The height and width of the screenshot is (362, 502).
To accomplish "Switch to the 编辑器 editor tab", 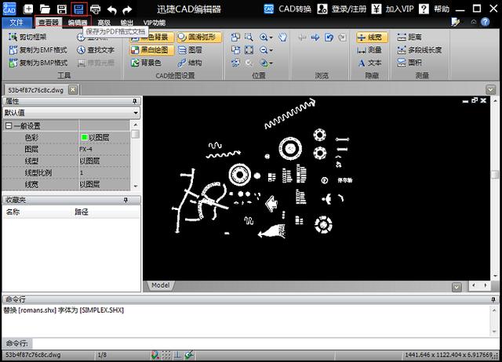I will [77, 23].
